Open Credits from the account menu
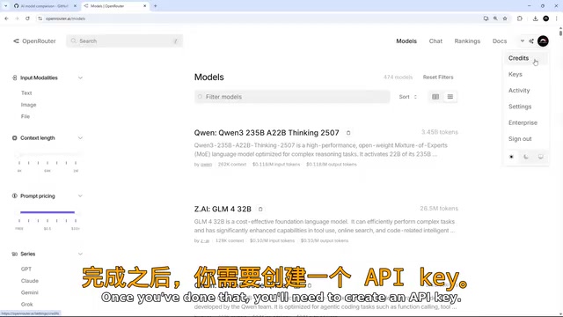563x317 pixels. pyautogui.click(x=526, y=58)
